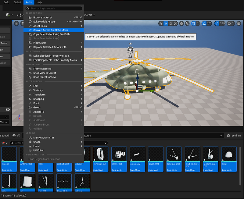
Task: Click the Save All button
Action: 5,136
